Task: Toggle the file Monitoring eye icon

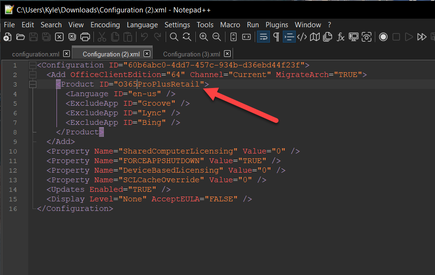Action: tap(367, 37)
